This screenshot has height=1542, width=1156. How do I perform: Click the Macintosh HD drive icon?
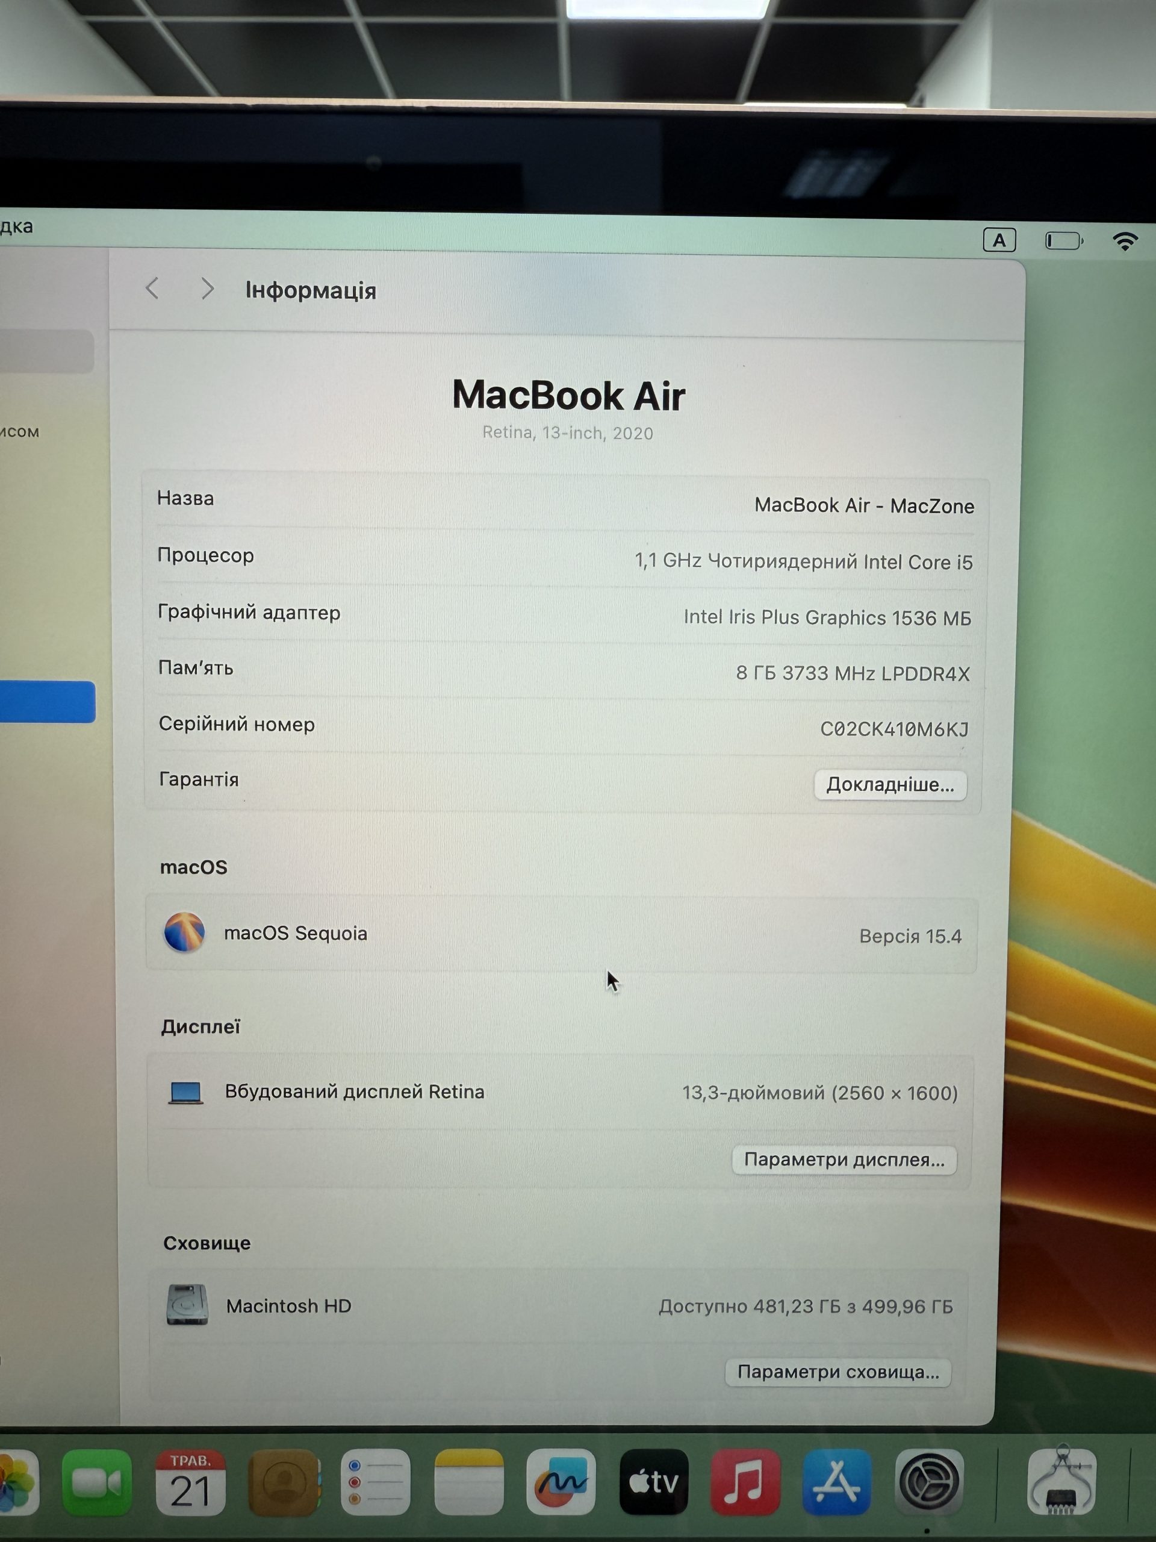(x=187, y=1304)
